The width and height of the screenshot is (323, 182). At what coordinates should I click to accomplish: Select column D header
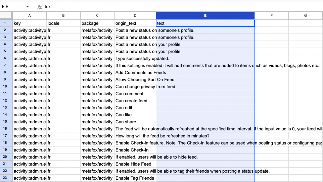click(x=135, y=16)
